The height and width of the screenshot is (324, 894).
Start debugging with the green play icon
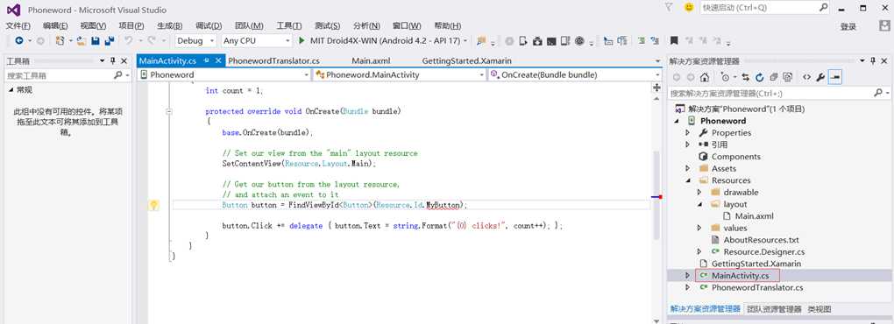point(302,40)
